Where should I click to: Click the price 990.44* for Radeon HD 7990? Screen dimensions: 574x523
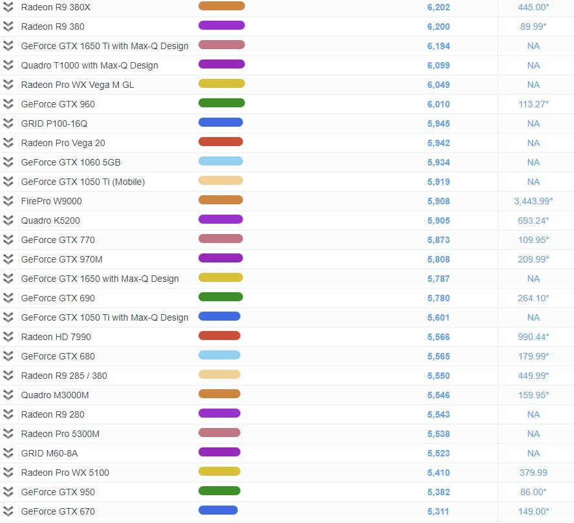(x=533, y=337)
